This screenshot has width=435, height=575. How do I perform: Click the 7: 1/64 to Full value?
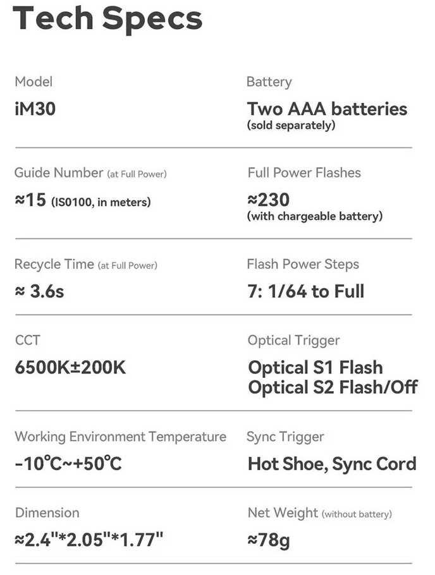click(306, 291)
